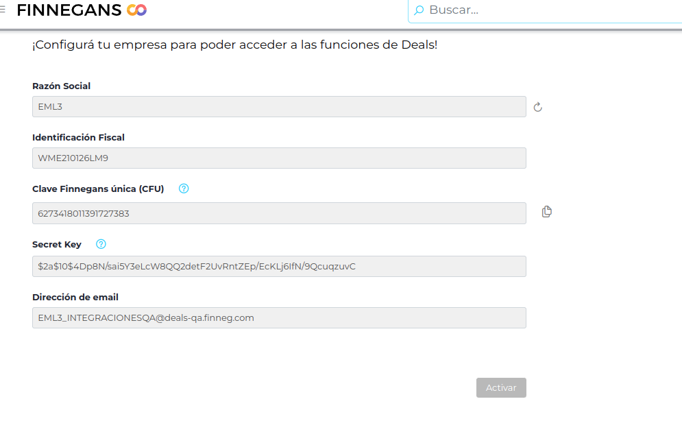Click the Dirección de email label

pos(75,298)
